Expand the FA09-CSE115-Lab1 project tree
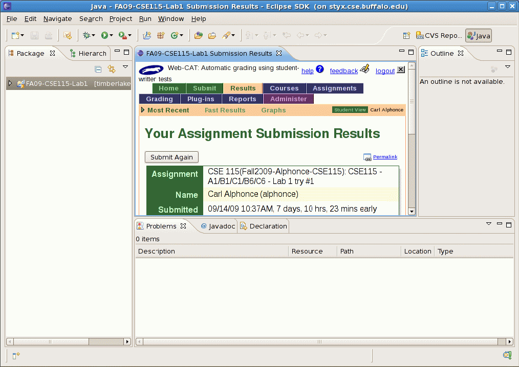Screen dimensions: 519x367 pos(10,83)
